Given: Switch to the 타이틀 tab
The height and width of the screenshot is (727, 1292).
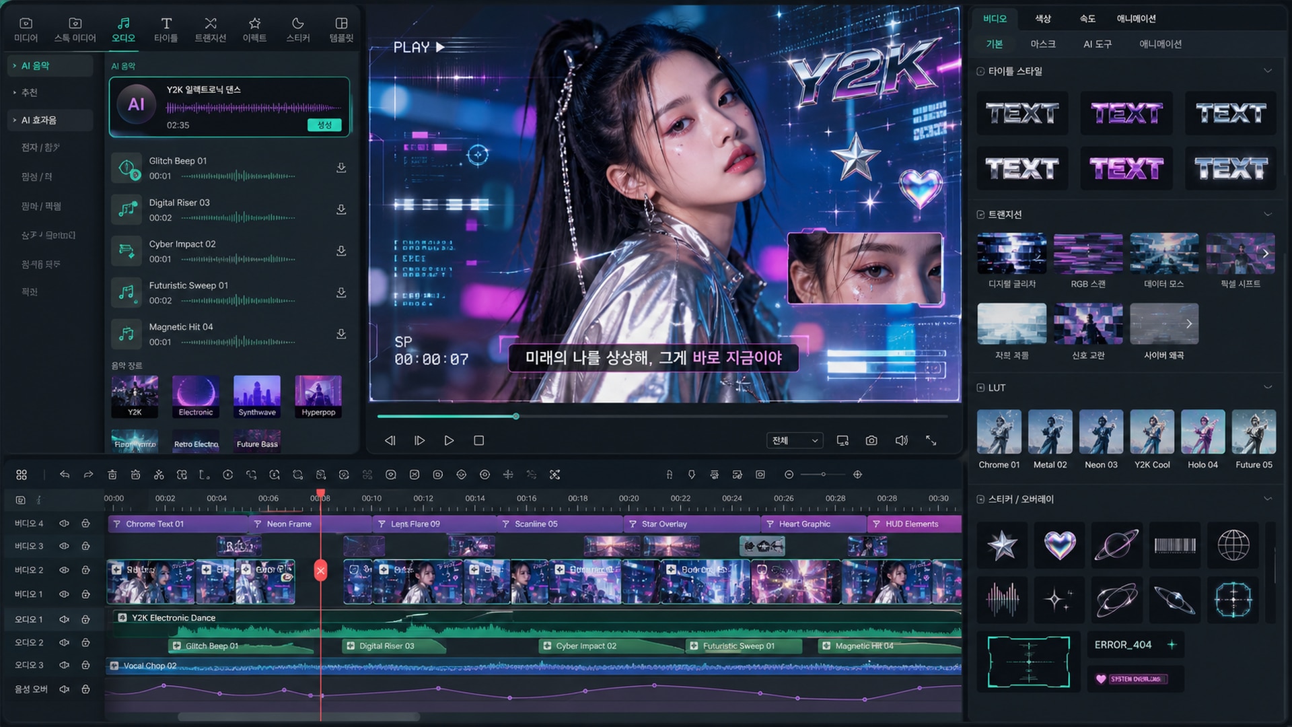Looking at the screenshot, I should (166, 30).
